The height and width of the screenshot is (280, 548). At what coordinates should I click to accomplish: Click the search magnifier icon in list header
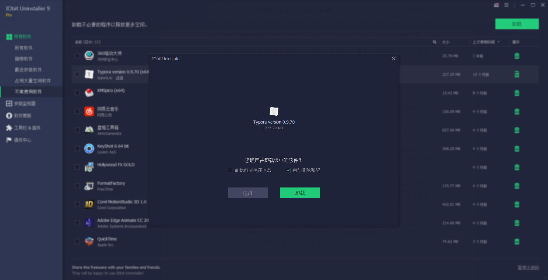click(x=434, y=42)
